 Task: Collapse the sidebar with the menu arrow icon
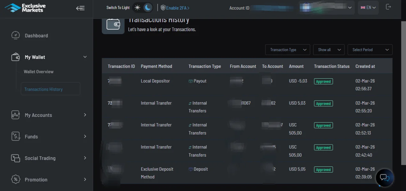(80, 8)
